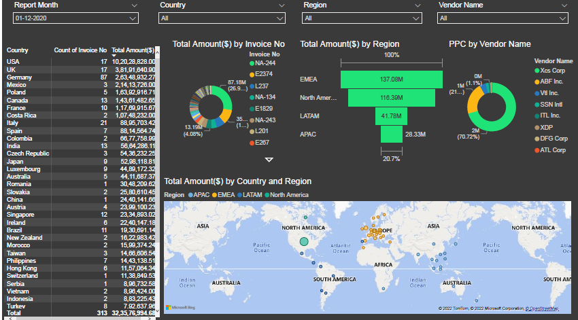Image resolution: width=578 pixels, height=320 pixels.
Task: Click the NA-244 green legend marker
Action: [252, 63]
